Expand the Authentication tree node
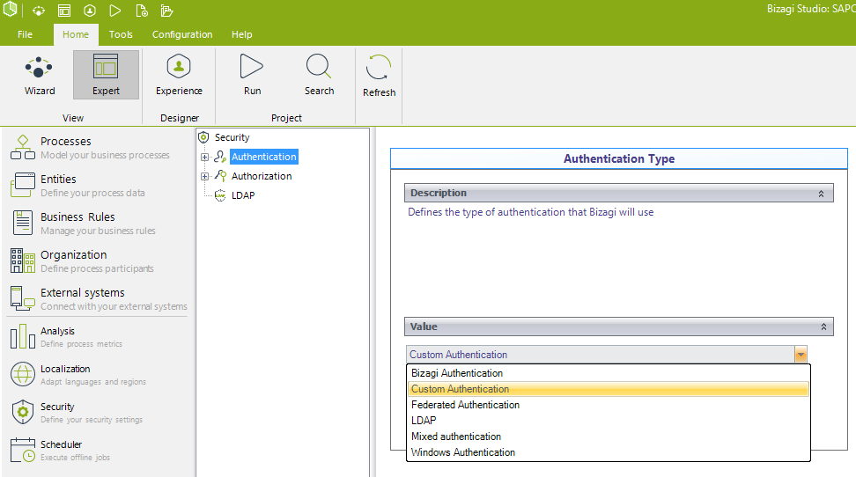 pos(204,158)
